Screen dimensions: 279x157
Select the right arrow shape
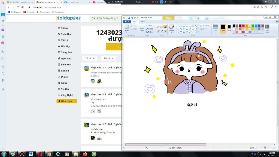pos(190,29)
